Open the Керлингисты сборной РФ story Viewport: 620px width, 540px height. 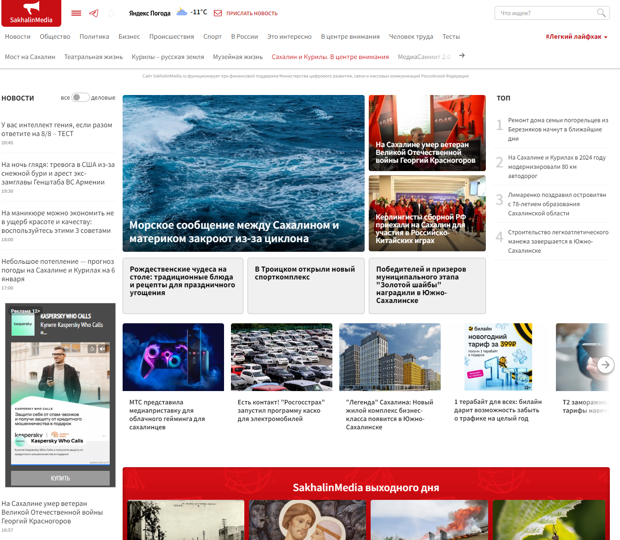coord(427,213)
